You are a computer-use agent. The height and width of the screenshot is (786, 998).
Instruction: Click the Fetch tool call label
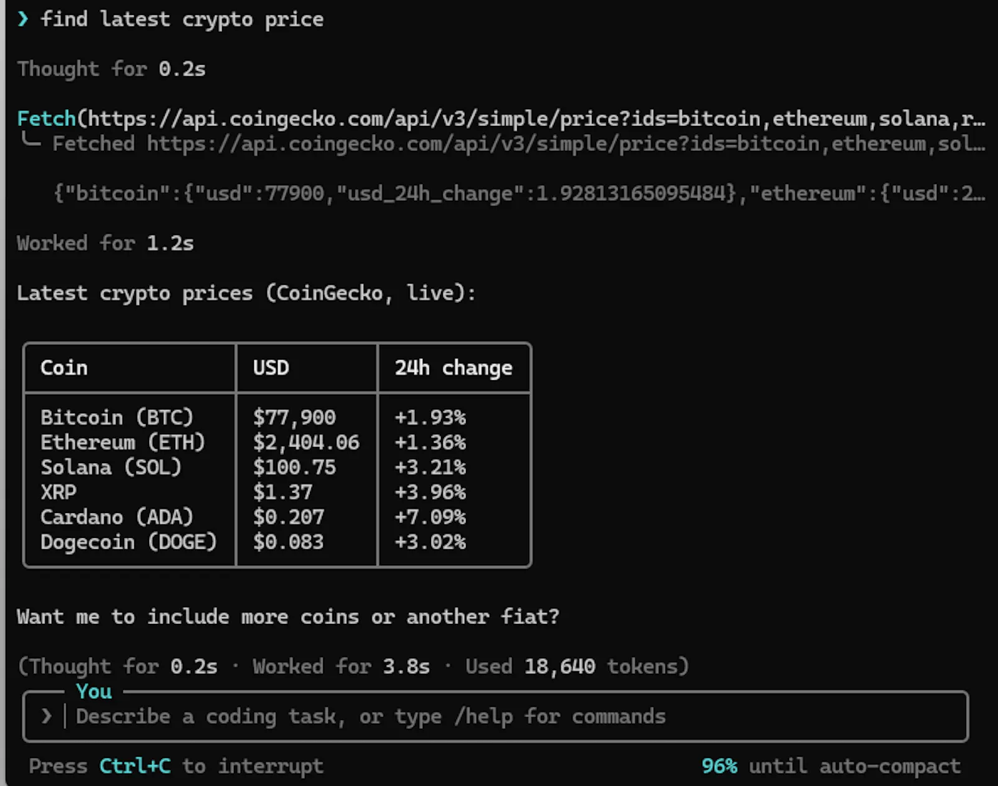tap(46, 118)
